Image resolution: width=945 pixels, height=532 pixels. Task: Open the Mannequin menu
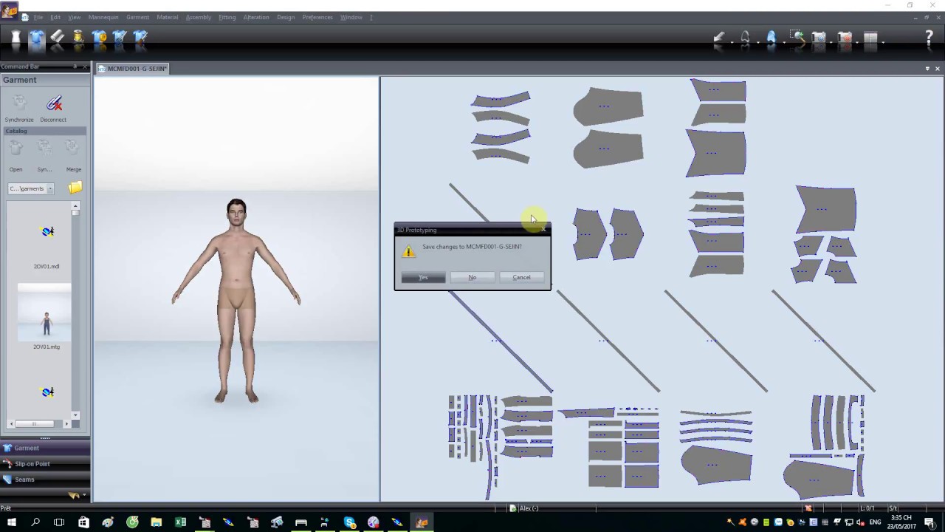[103, 17]
